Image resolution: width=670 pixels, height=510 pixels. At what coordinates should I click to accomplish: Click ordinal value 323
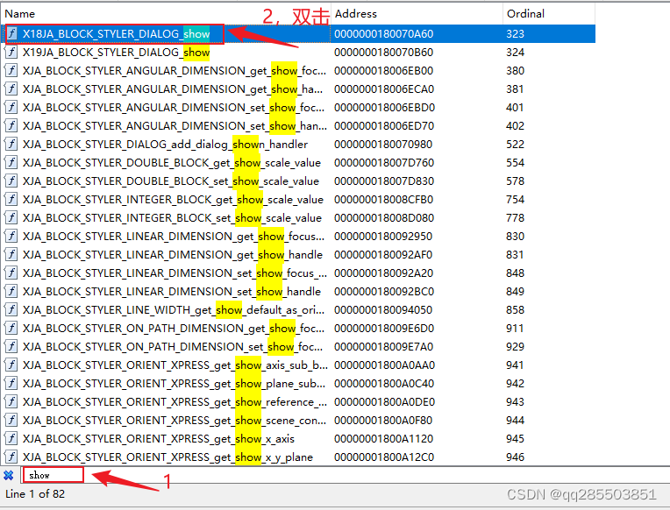click(516, 34)
